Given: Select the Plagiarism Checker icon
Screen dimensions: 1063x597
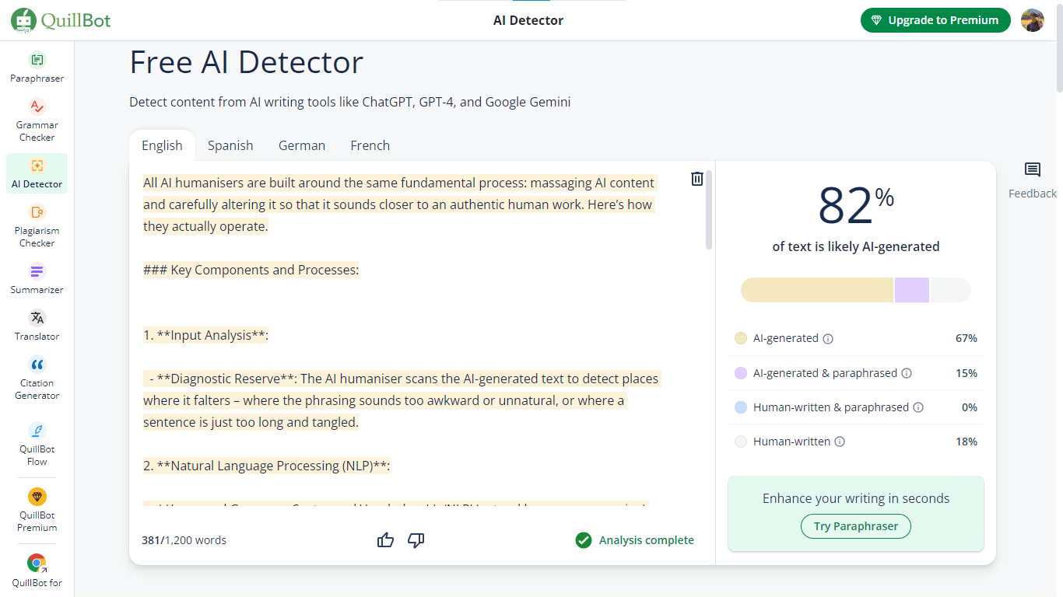Looking at the screenshot, I should [x=37, y=212].
